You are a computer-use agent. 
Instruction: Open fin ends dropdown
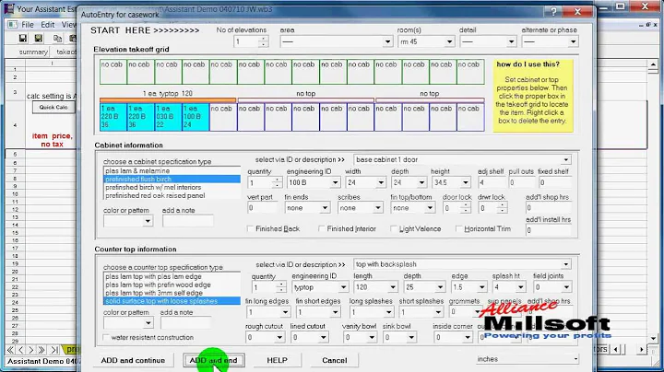coord(325,208)
